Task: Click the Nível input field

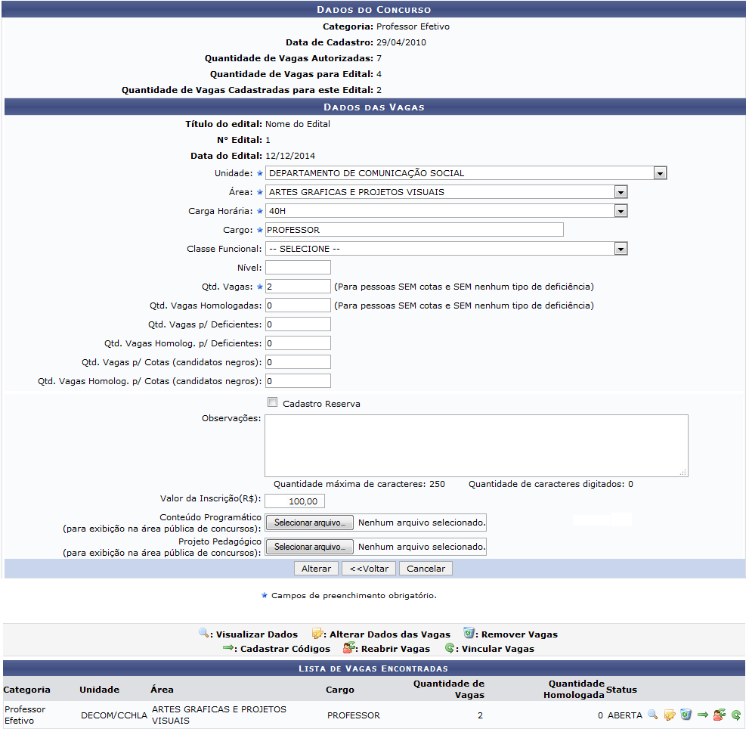Action: tap(298, 268)
